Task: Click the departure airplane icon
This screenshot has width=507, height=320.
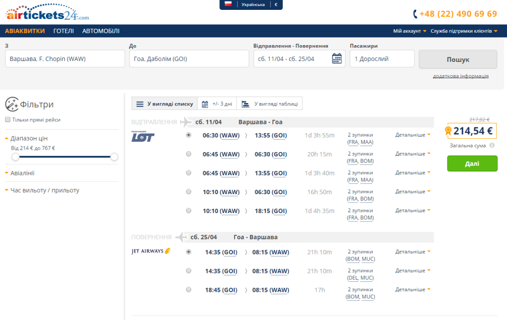Action: [x=186, y=122]
